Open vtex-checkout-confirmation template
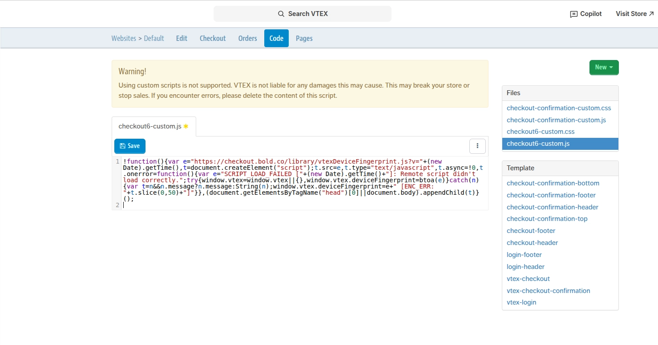 click(x=549, y=291)
